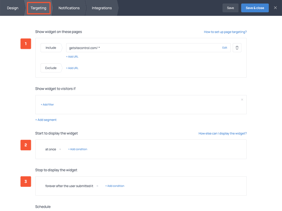Image resolution: width=282 pixels, height=211 pixels.
Task: Add condition to stop displaying the widget
Action: [115, 186]
